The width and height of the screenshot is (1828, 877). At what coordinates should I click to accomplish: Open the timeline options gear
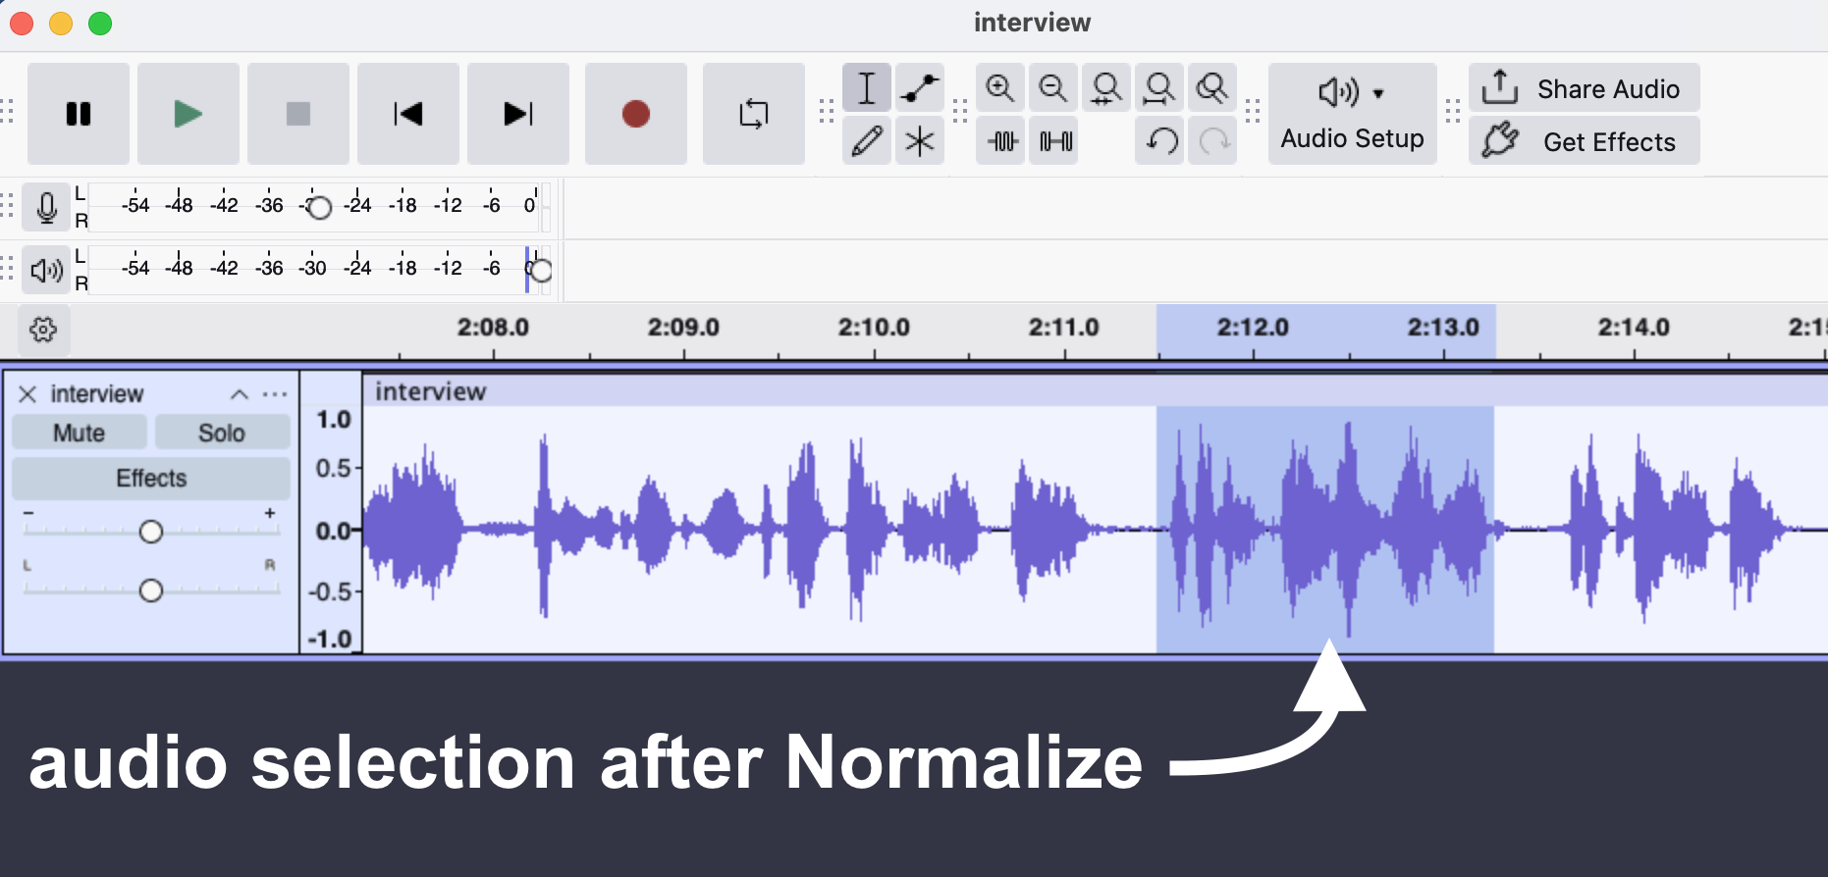click(43, 330)
